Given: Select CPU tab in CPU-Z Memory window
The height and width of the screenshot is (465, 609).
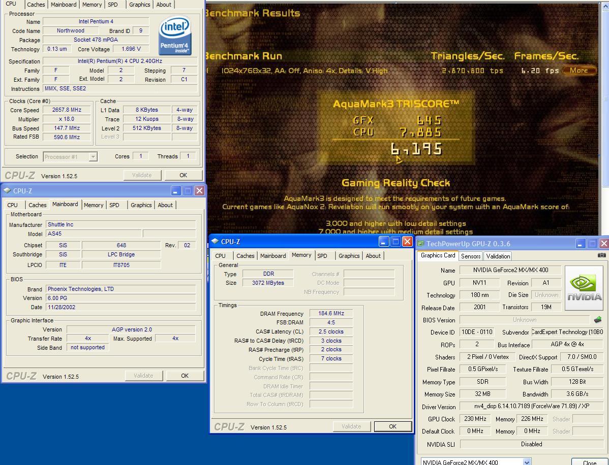Looking at the screenshot, I should tap(220, 255).
